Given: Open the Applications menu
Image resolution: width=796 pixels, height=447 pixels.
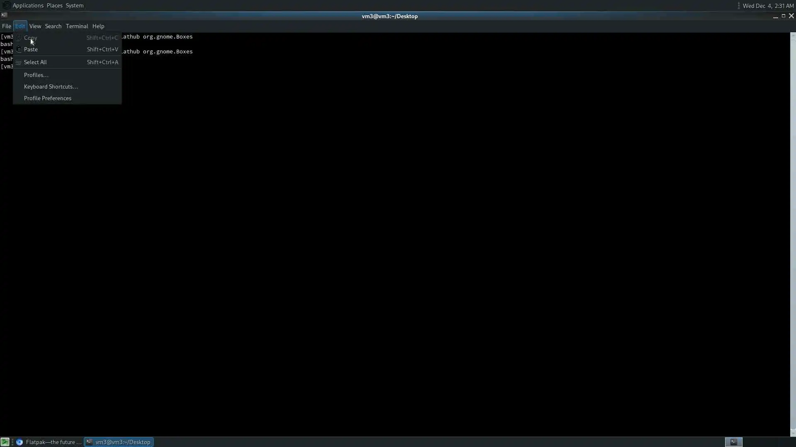Looking at the screenshot, I should pyautogui.click(x=28, y=5).
